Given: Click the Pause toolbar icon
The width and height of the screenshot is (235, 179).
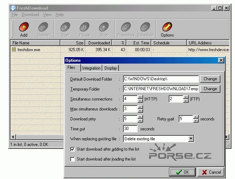Looking at the screenshot, I should point(85,28).
